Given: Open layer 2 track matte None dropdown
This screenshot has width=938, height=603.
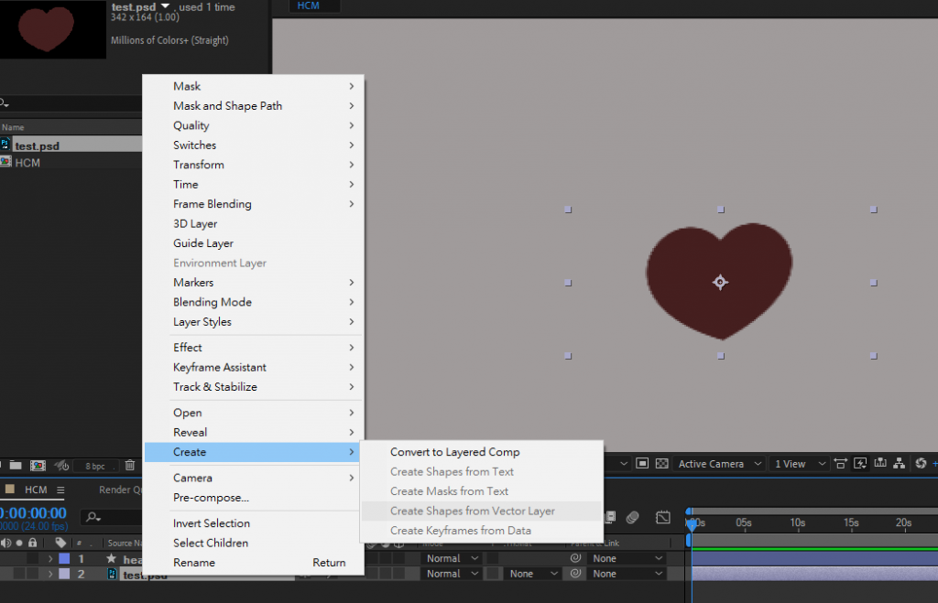Looking at the screenshot, I should (532, 574).
